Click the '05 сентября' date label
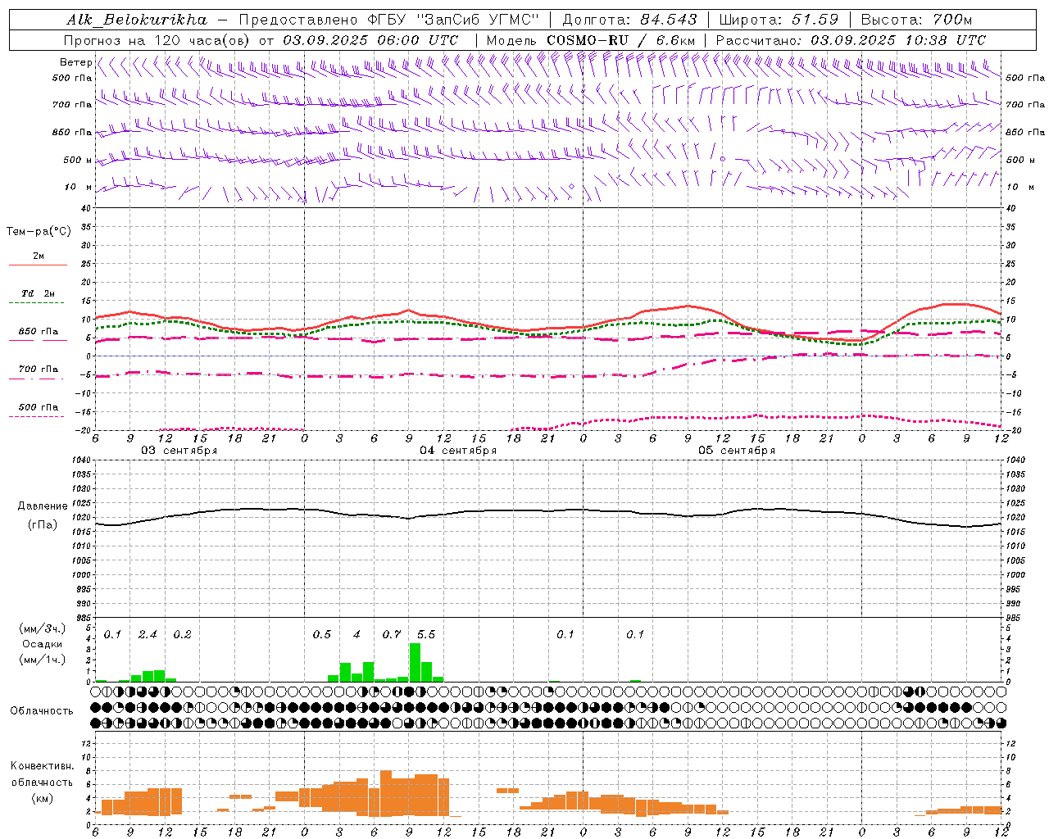This screenshot has height=839, width=1049. 737,451
